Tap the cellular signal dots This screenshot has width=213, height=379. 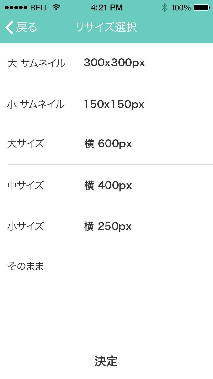pyautogui.click(x=16, y=7)
